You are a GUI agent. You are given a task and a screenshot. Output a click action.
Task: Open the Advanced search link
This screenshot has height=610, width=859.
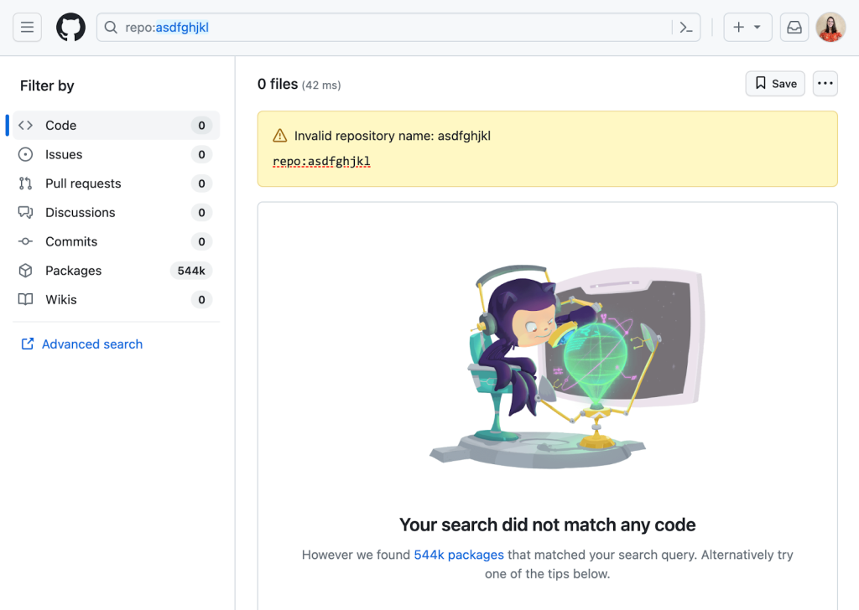[91, 344]
